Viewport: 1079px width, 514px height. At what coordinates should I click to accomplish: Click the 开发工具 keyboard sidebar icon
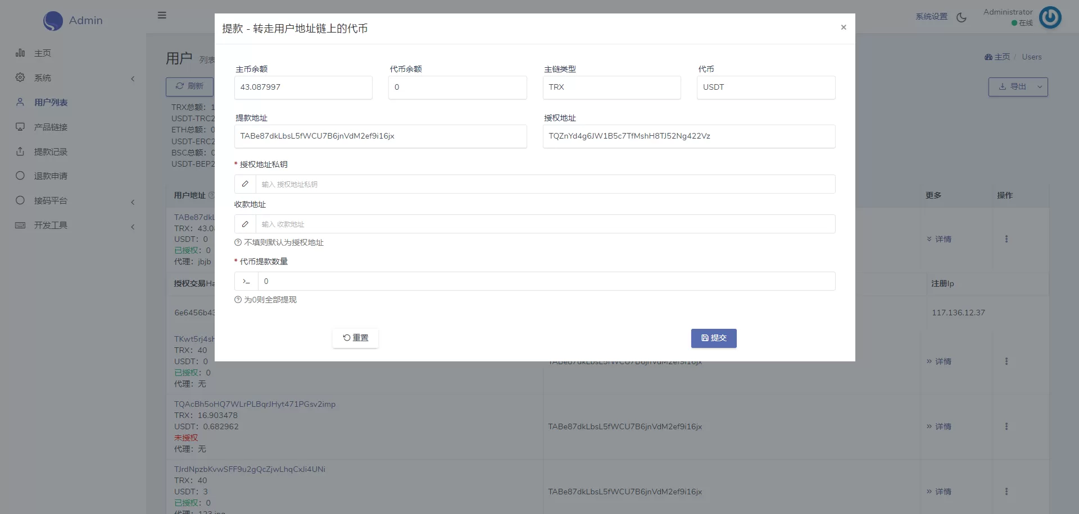20,225
